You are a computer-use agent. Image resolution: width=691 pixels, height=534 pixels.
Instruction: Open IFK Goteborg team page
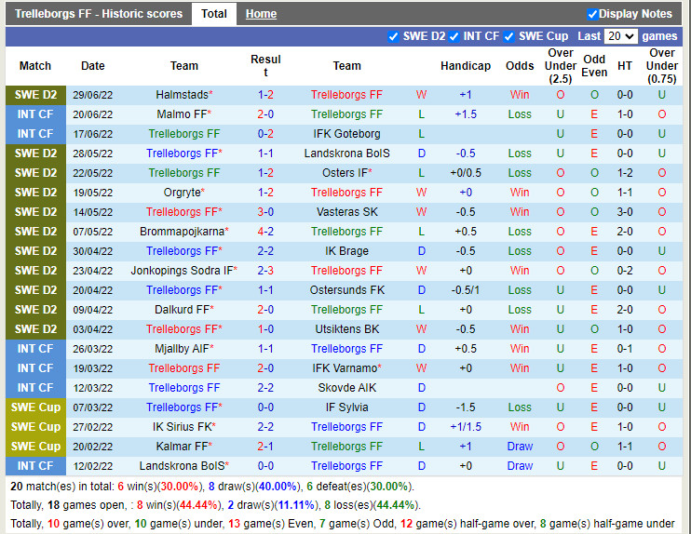point(346,134)
